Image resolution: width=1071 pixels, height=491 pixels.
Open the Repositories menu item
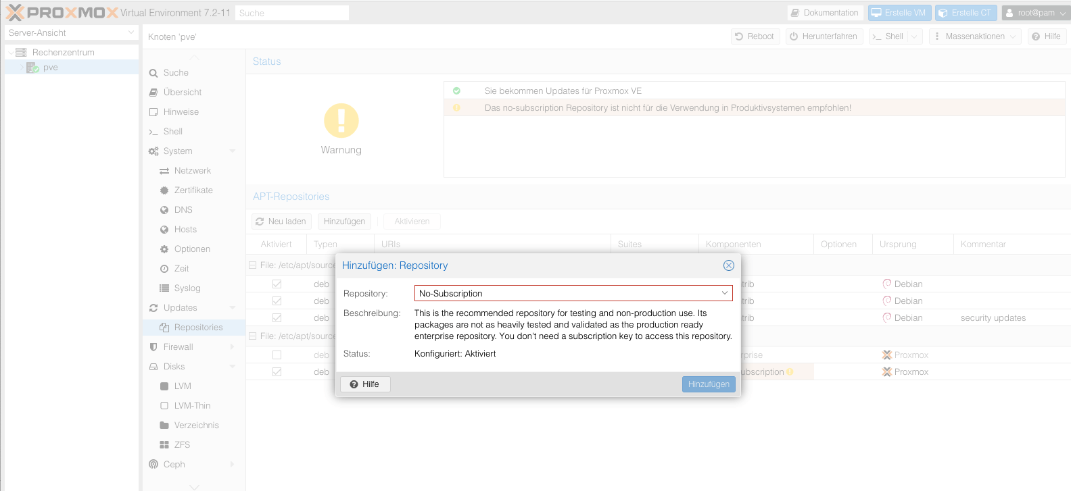(198, 328)
